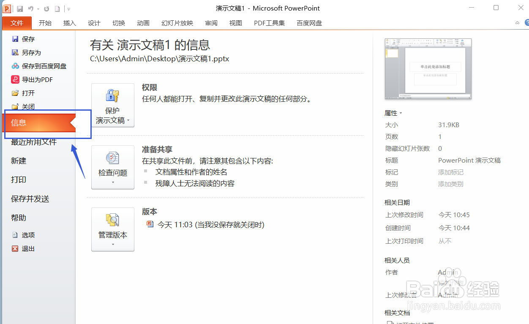Click the red 退出 icon
529x324 pixels.
click(x=15, y=248)
